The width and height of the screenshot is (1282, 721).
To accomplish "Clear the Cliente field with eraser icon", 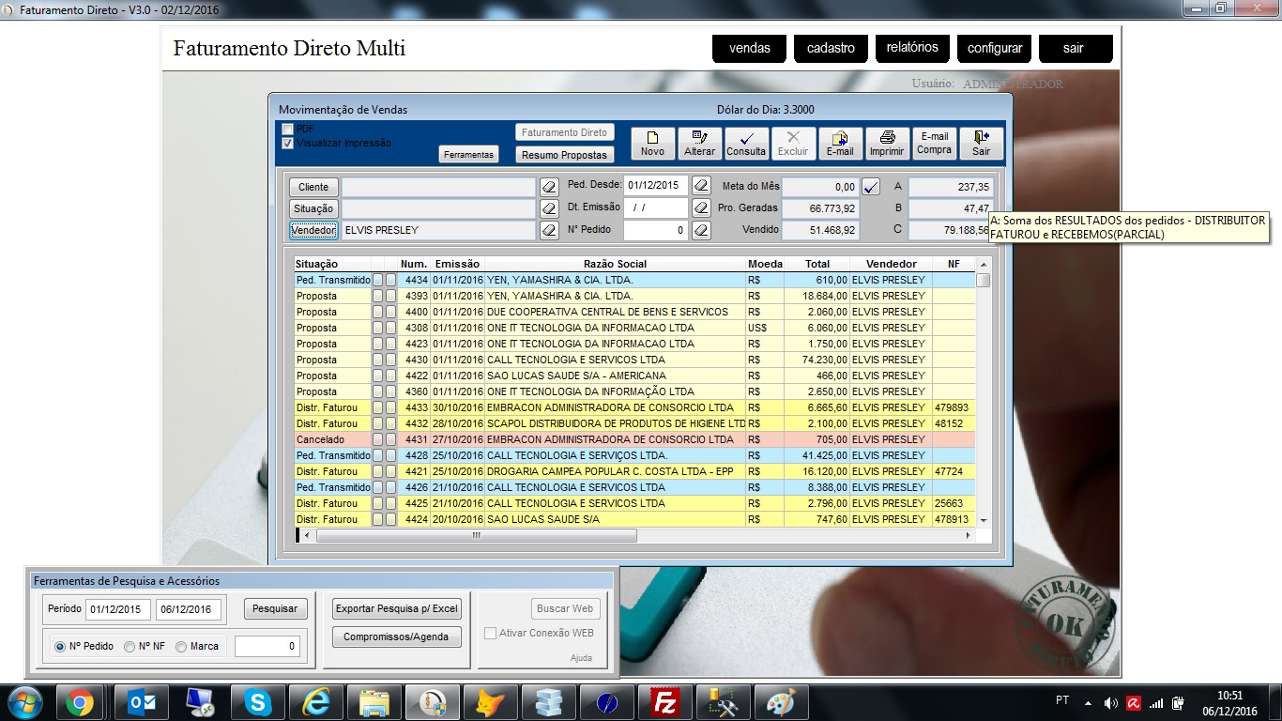I will pos(550,187).
